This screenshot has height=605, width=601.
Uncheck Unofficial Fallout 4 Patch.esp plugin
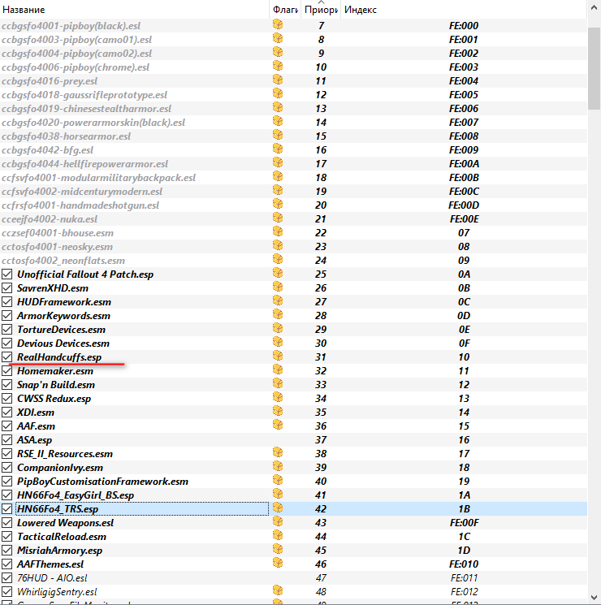pyautogui.click(x=7, y=274)
